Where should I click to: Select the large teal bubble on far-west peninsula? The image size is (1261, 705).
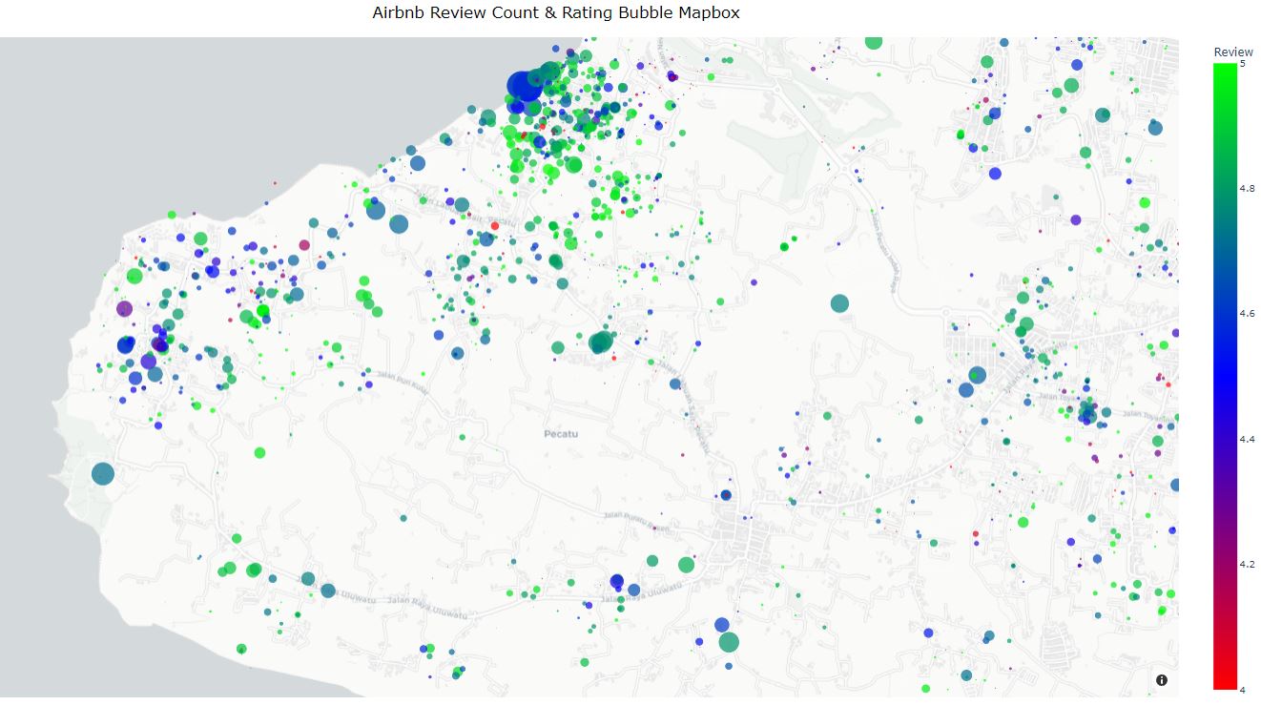pos(103,474)
